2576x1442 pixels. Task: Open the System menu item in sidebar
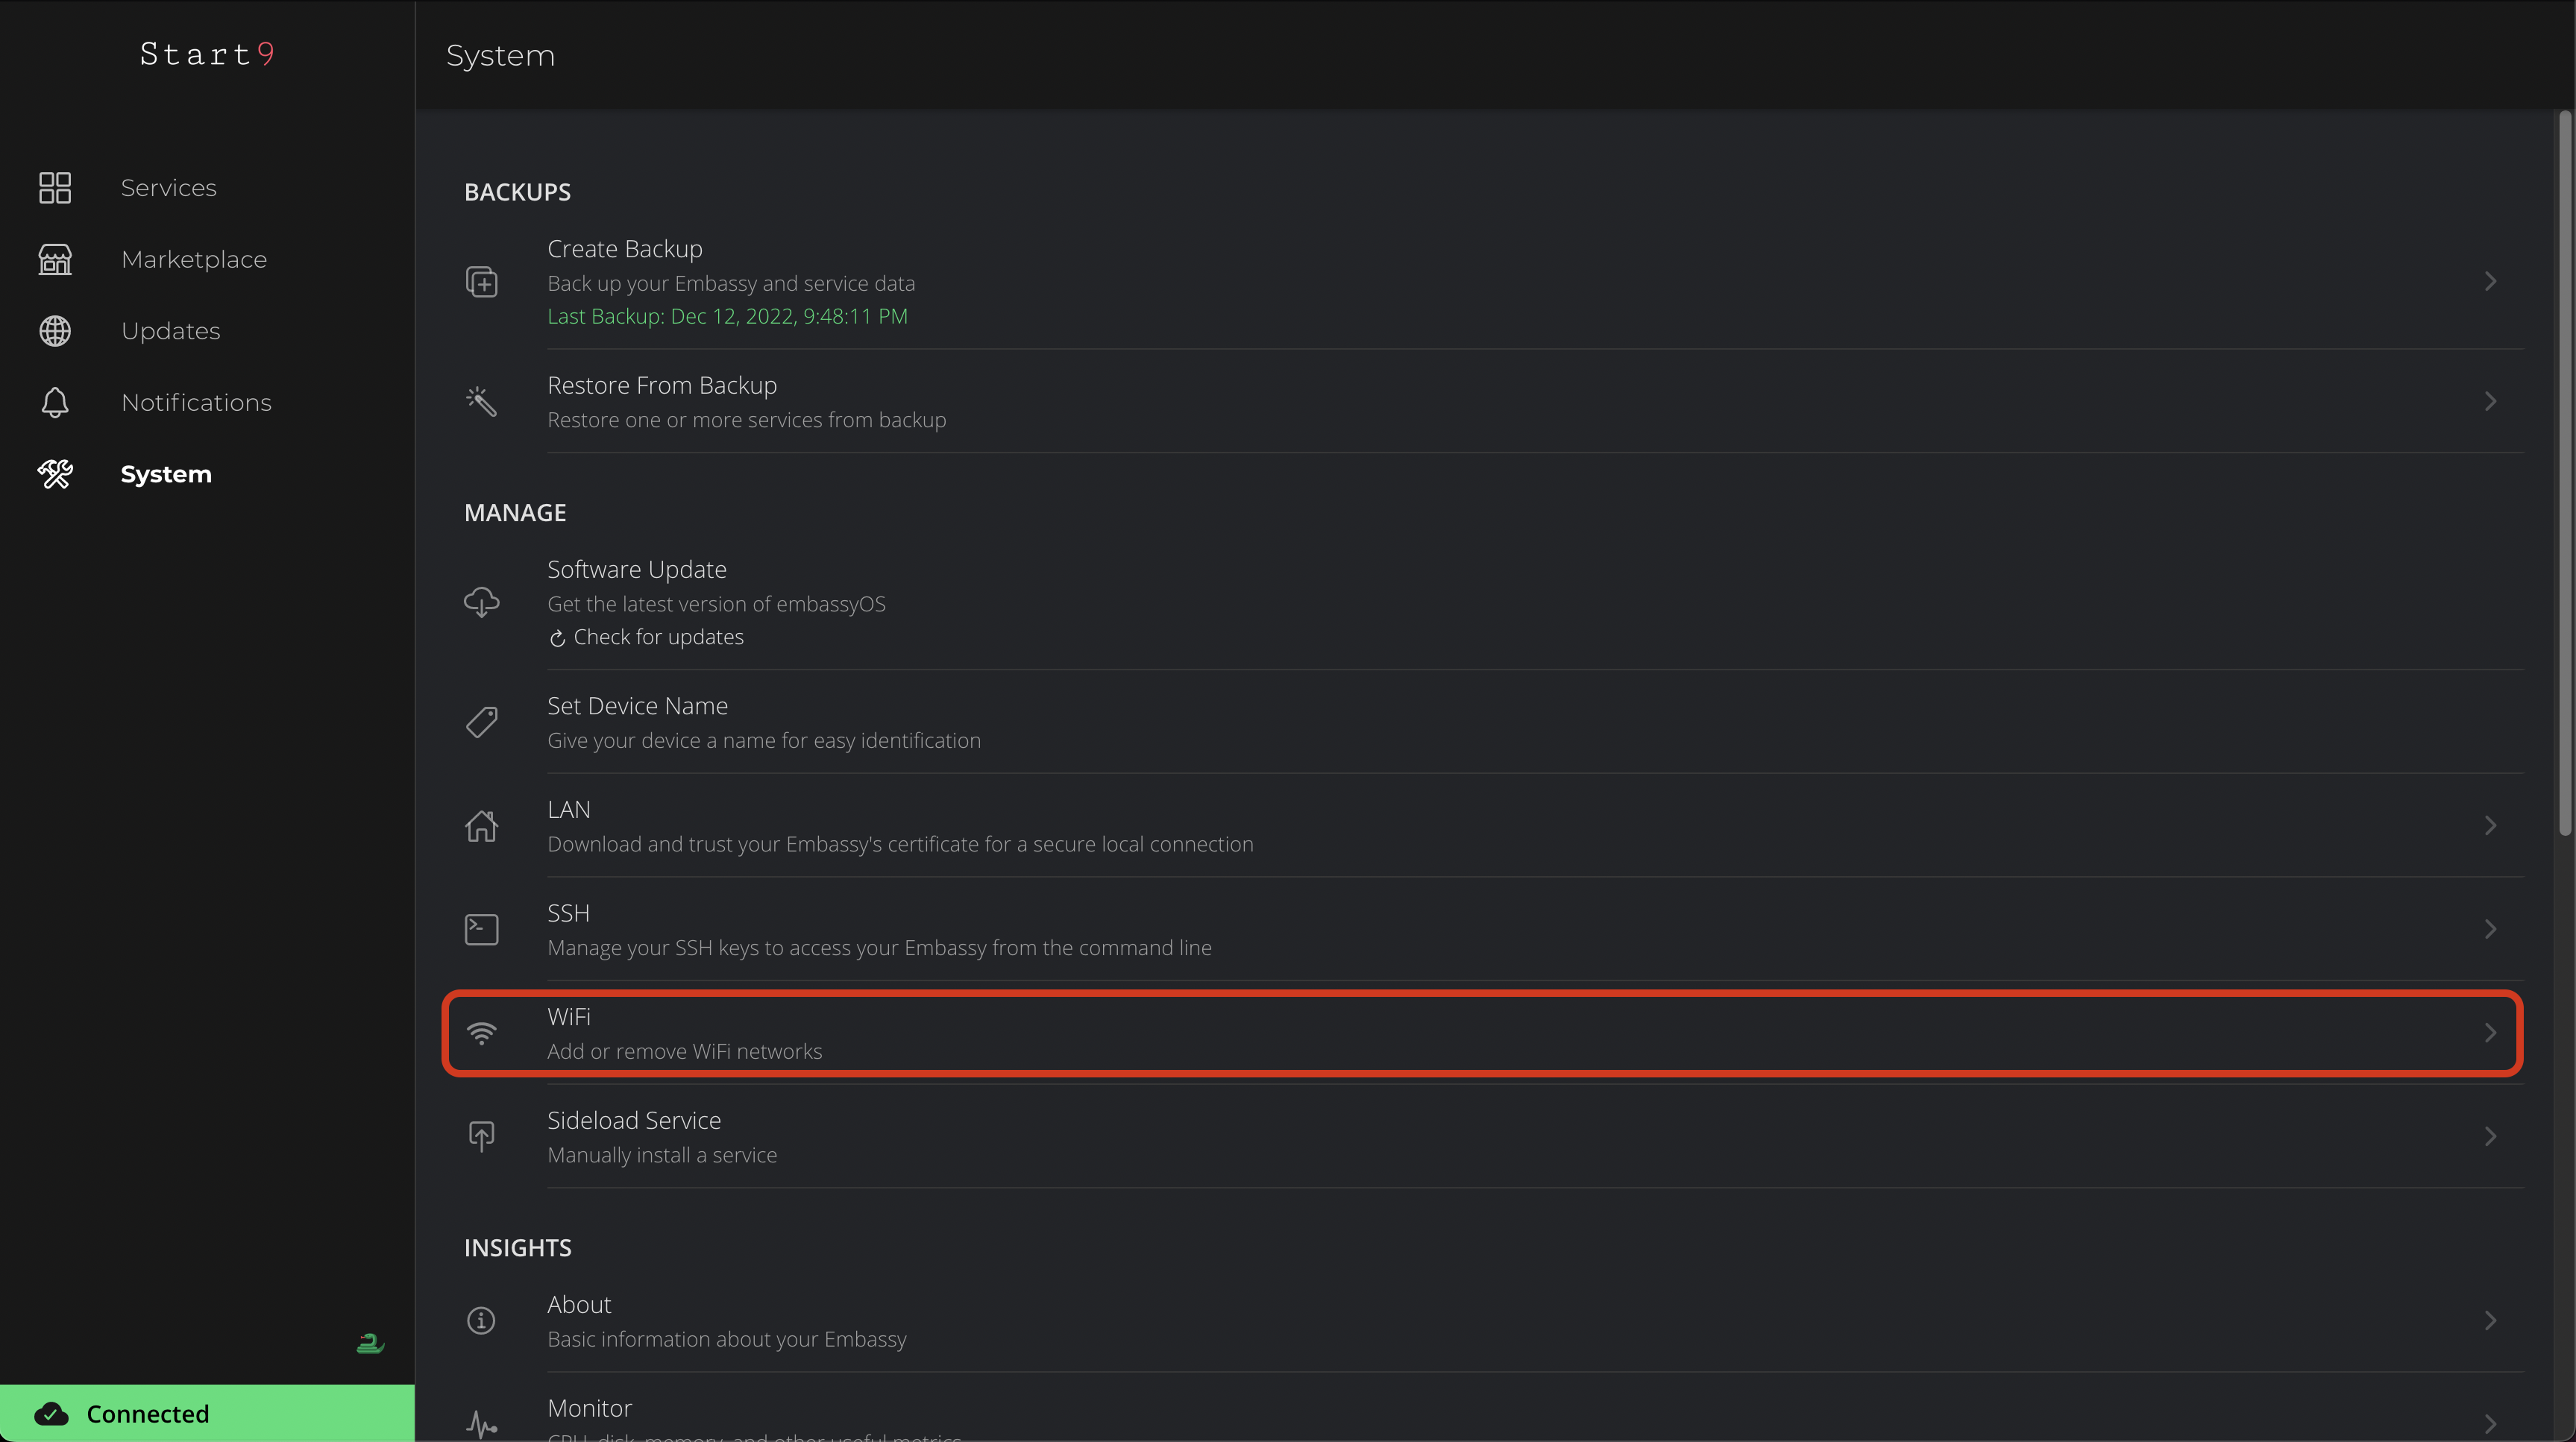pos(166,475)
